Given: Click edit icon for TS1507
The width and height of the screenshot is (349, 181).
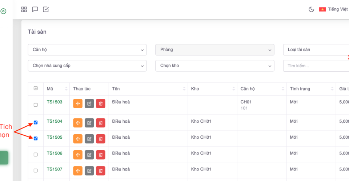Looking at the screenshot, I should coord(89,171).
